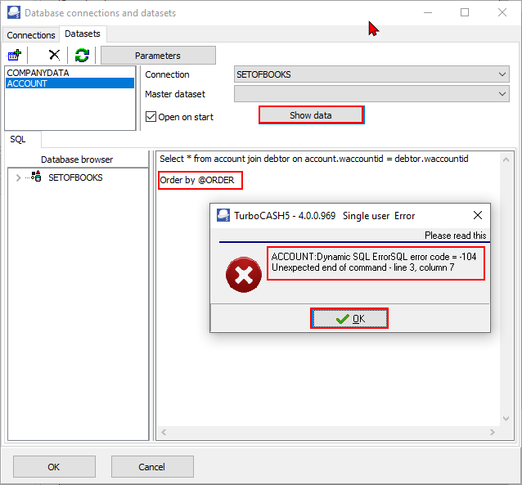Open the Master dataset dropdown
This screenshot has width=522, height=485.
pyautogui.click(x=371, y=94)
